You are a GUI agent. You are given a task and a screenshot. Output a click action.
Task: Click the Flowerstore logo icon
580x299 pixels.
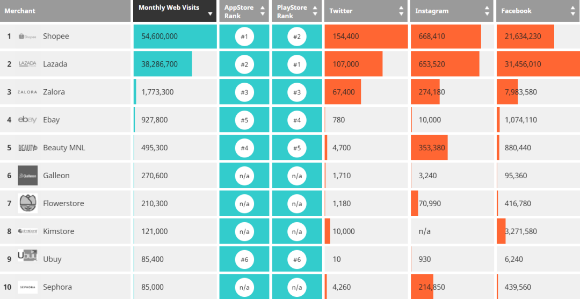pyautogui.click(x=27, y=203)
